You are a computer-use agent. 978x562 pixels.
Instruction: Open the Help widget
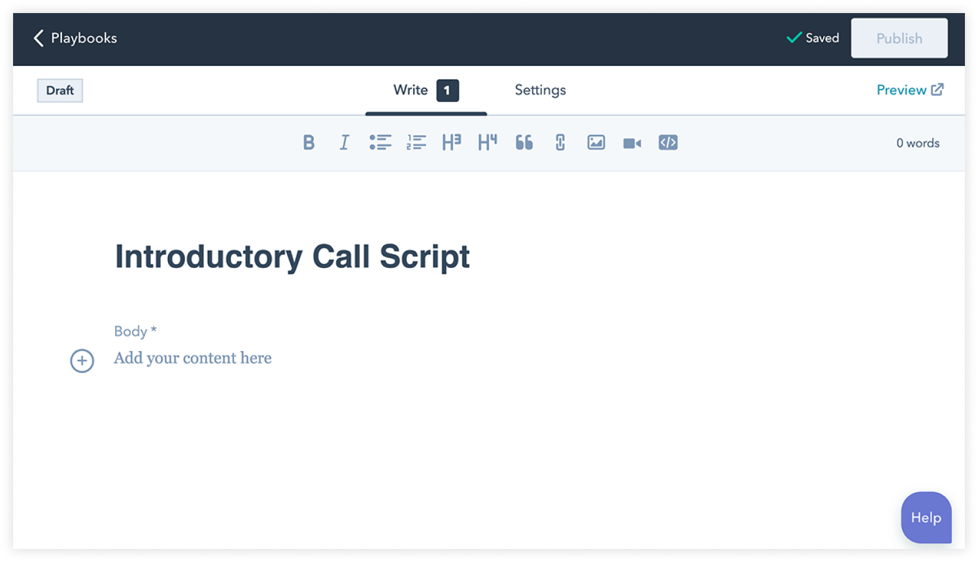tap(926, 518)
